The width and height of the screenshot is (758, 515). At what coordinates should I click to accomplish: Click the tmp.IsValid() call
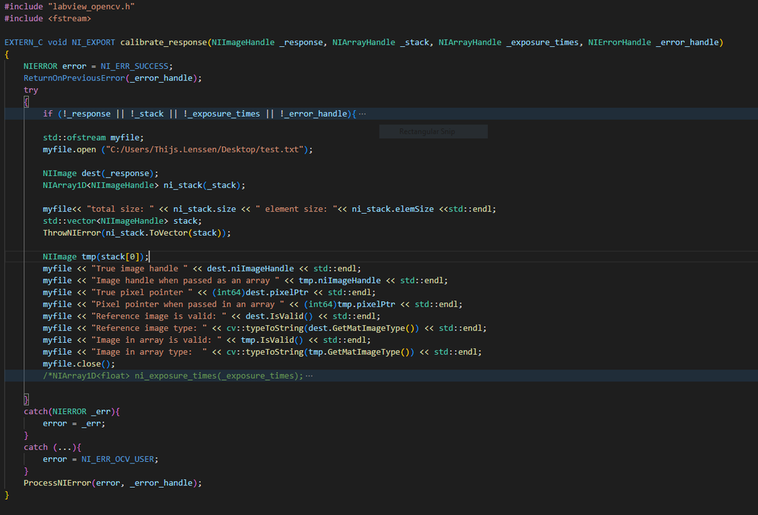(272, 340)
